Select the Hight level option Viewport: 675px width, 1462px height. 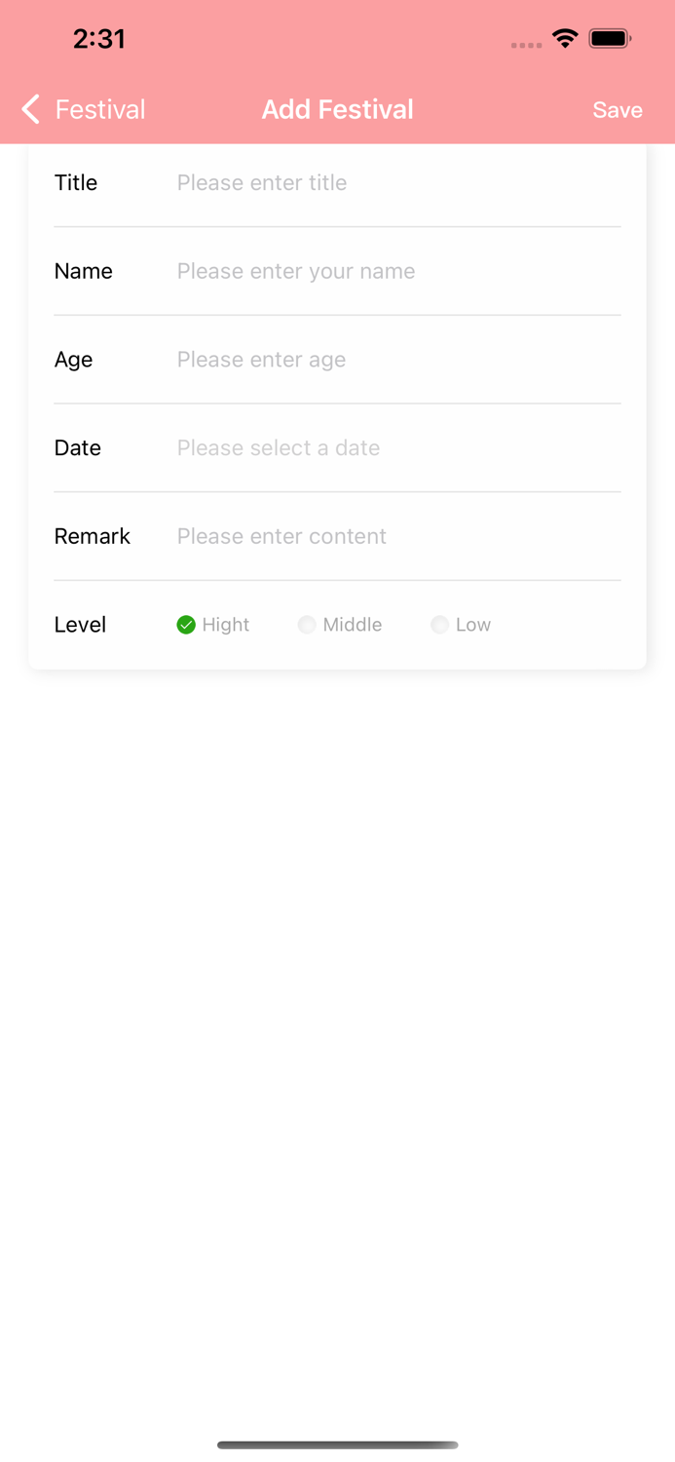pyautogui.click(x=212, y=625)
